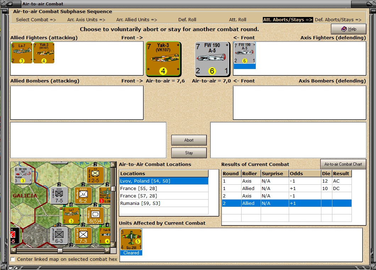Click the Yak-9 counter on the map edge

click(105, 236)
